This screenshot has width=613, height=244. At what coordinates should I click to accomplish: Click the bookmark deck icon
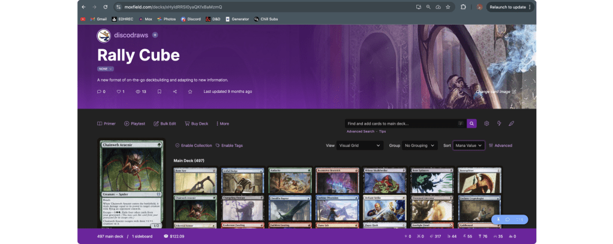click(159, 92)
